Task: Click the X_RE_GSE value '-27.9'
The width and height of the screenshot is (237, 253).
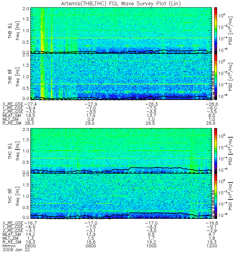Action: pos(91,104)
